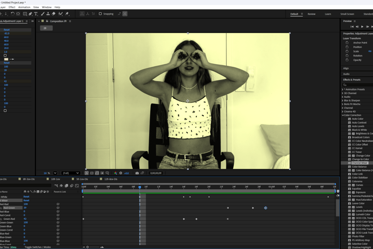This screenshot has height=249, width=373.
Task: Jump to first frame in Preview panel
Action: [x=352, y=27]
